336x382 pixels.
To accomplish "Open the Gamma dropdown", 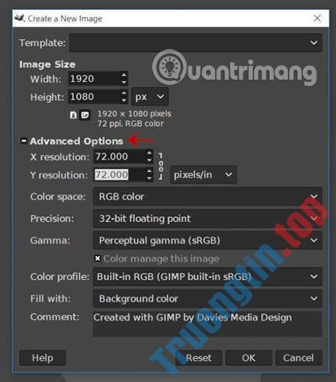I will coord(207,240).
